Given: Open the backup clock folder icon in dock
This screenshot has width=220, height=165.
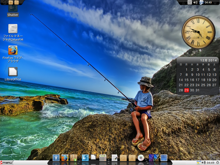Looking at the screenshot, I should 123,158.
